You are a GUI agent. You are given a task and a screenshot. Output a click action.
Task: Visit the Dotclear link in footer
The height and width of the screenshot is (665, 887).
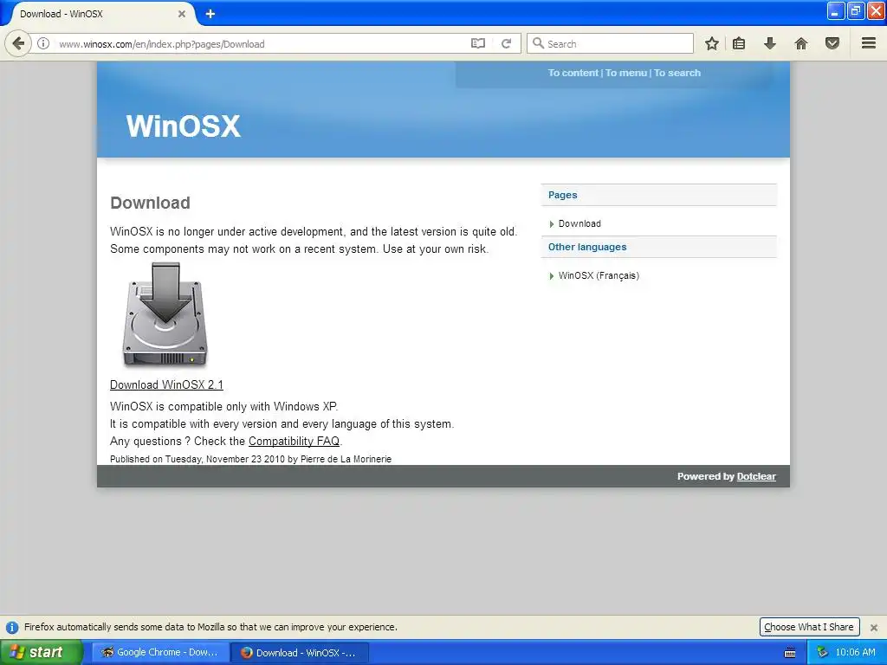755,476
